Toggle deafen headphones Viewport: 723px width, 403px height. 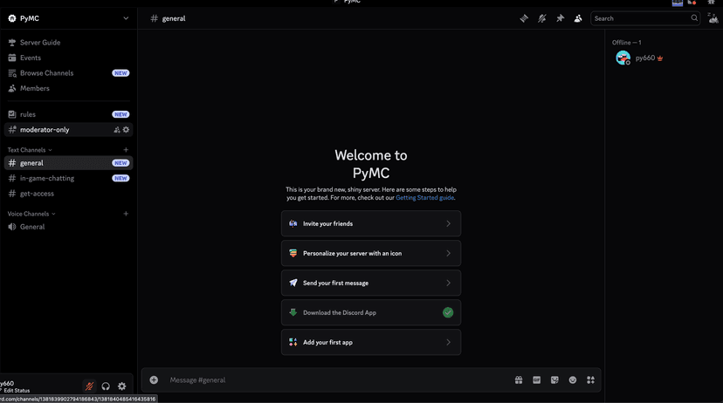tap(106, 386)
